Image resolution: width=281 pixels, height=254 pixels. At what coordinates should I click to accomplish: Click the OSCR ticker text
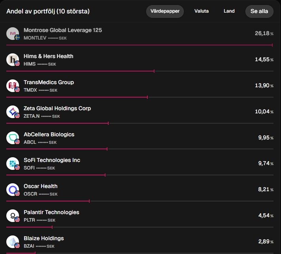(30, 194)
